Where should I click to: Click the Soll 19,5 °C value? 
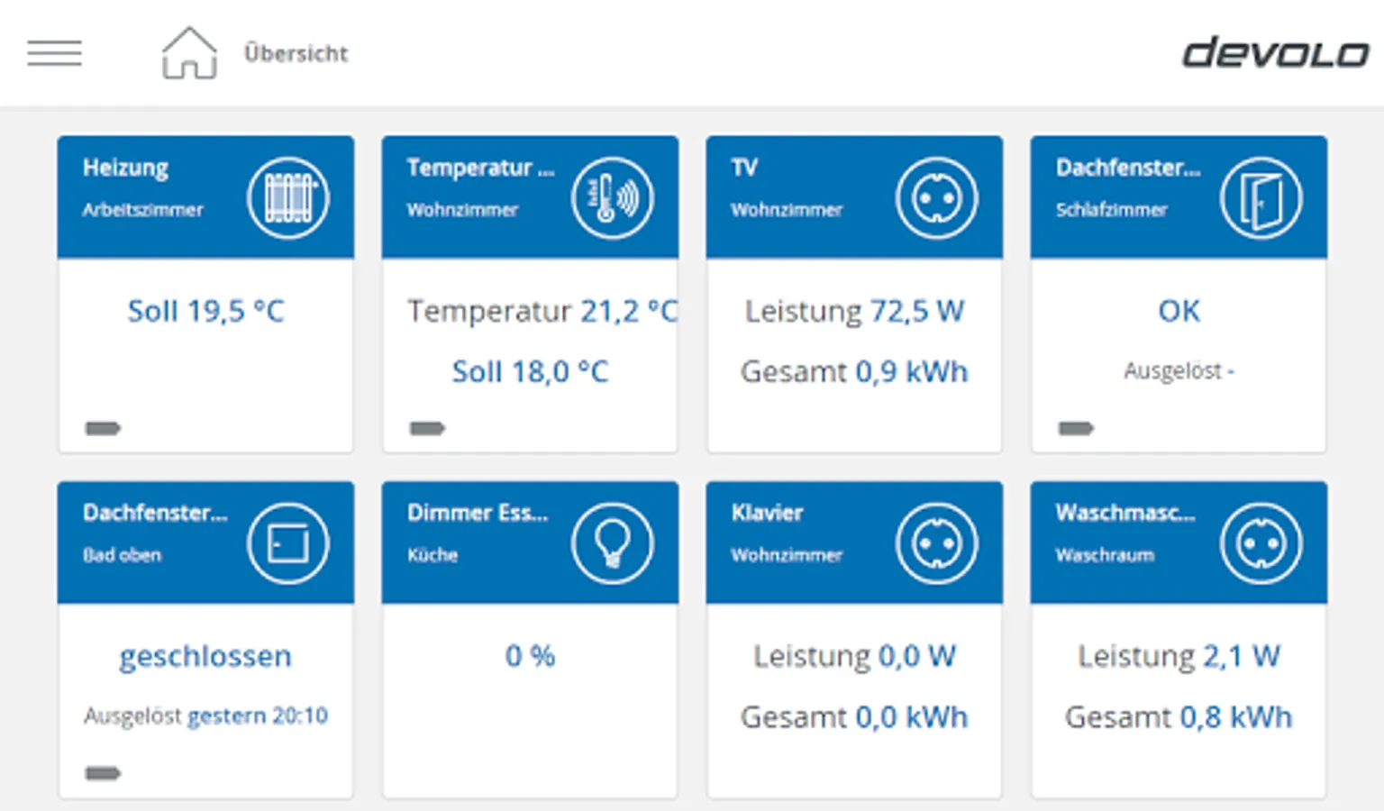click(205, 311)
